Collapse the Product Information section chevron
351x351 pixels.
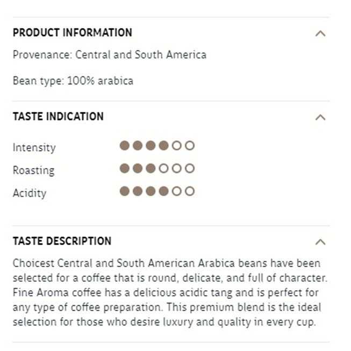[320, 33]
